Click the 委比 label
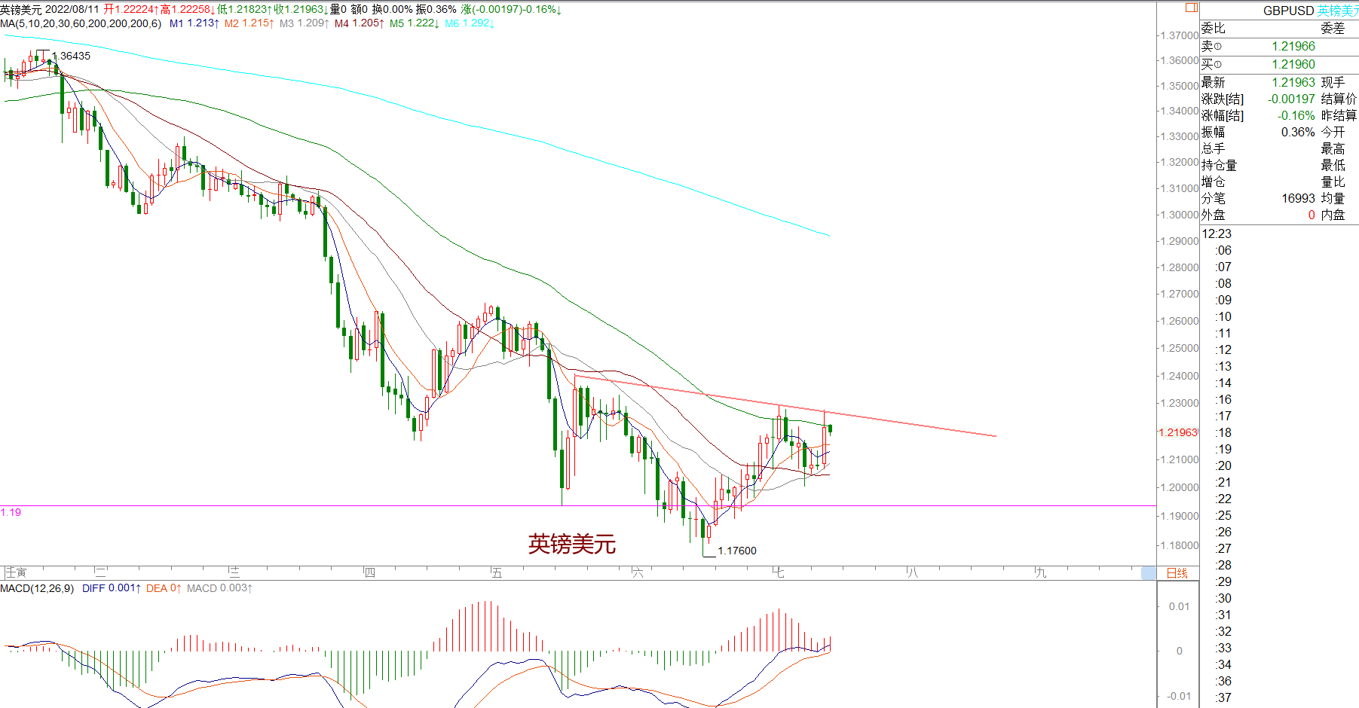This screenshot has width=1359, height=708. click(1213, 28)
